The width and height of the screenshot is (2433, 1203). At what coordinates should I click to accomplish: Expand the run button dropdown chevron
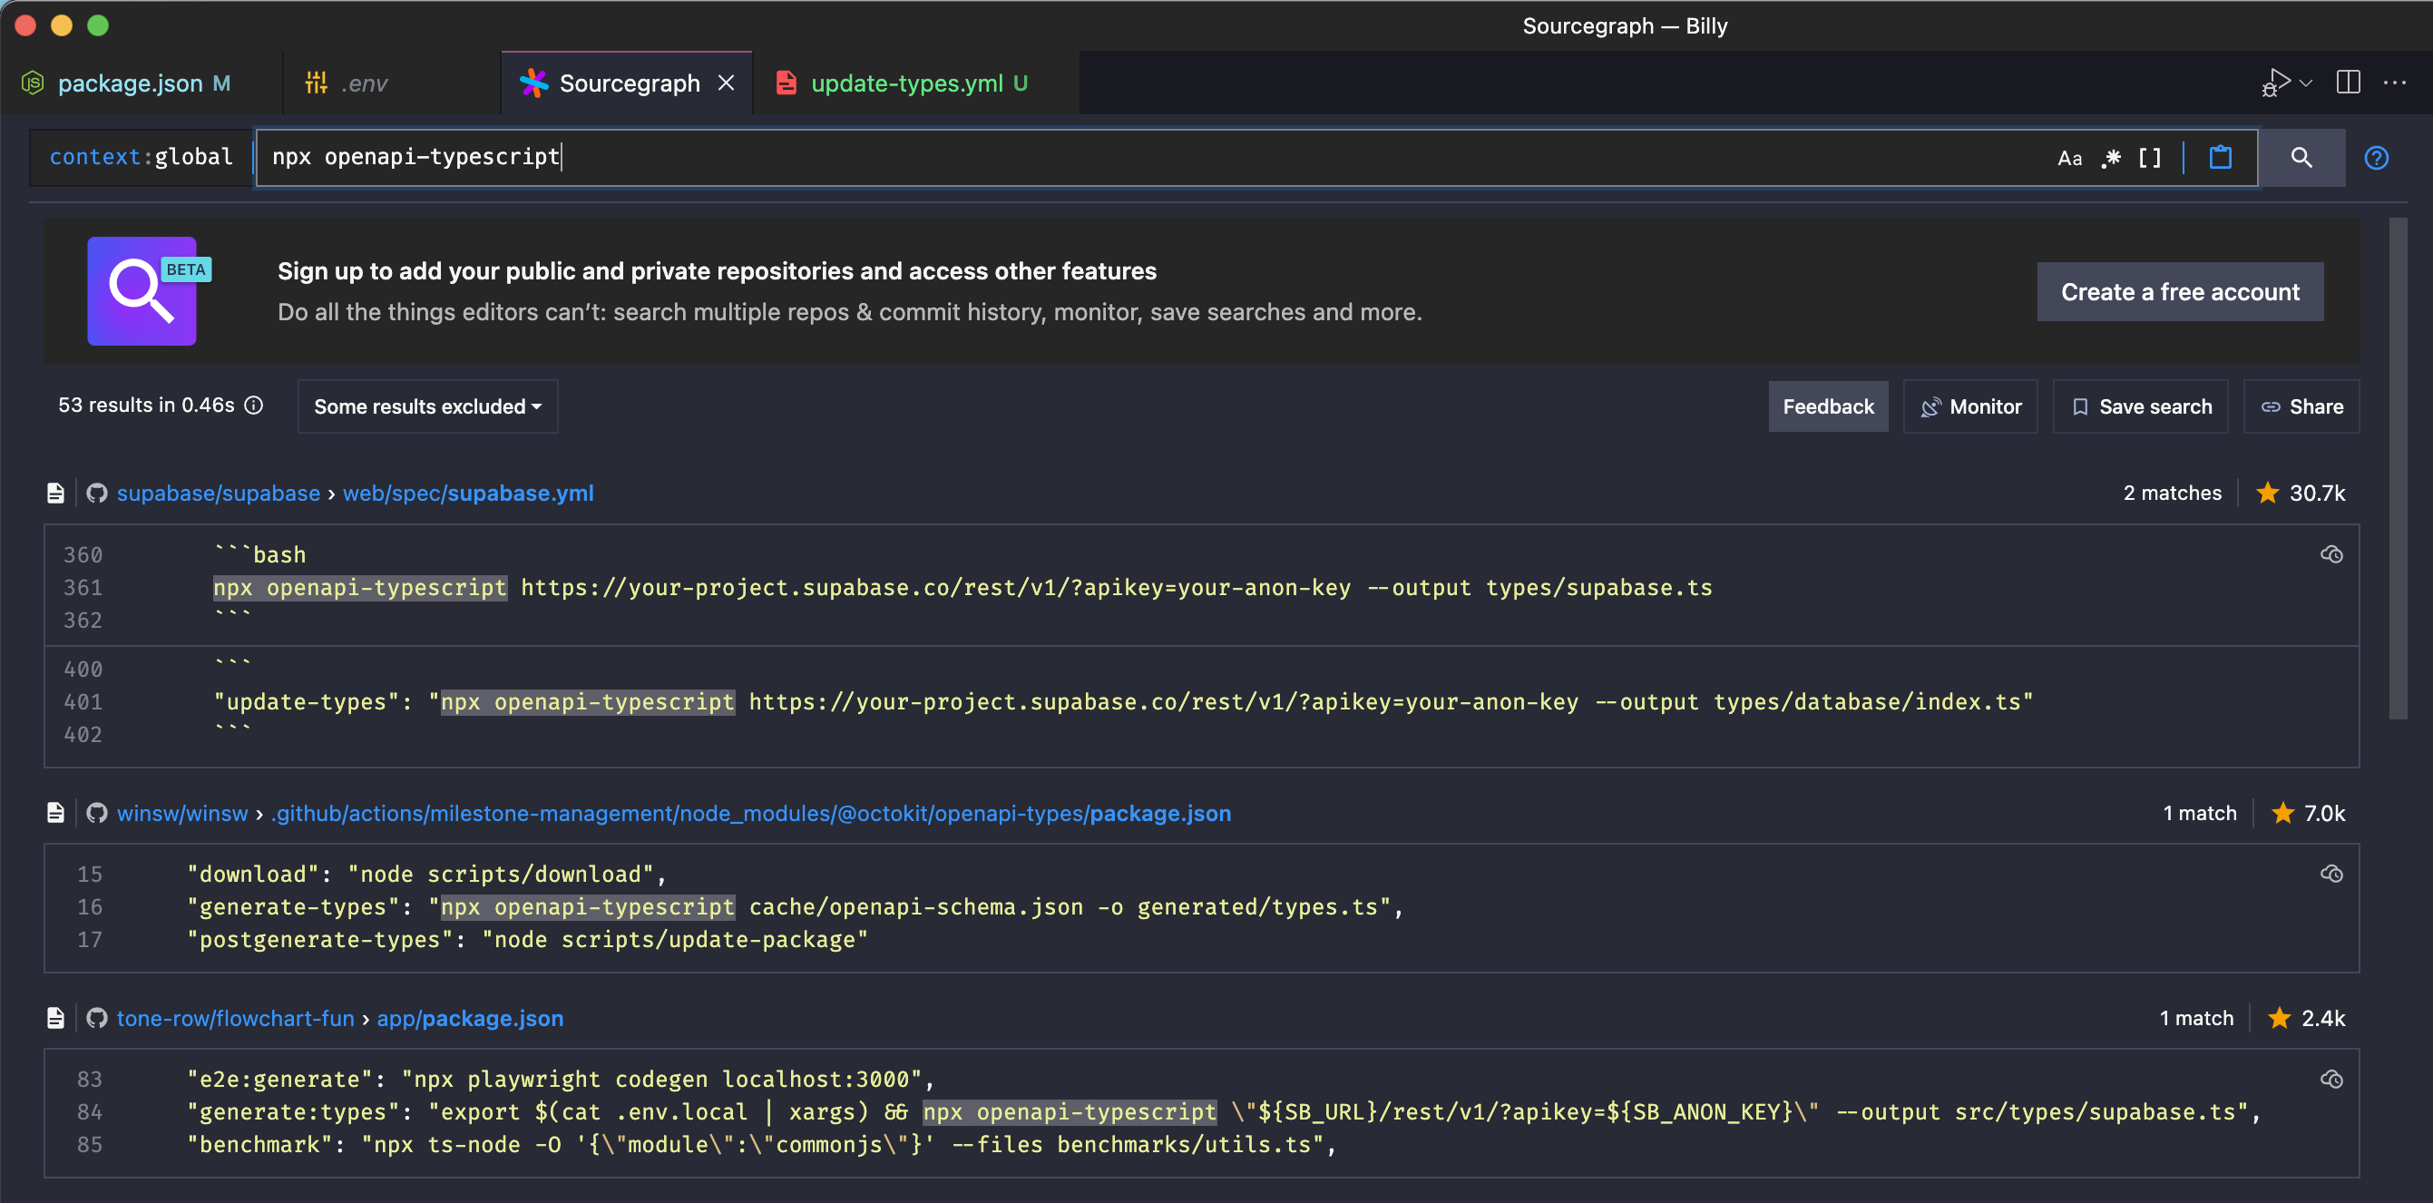(2305, 83)
